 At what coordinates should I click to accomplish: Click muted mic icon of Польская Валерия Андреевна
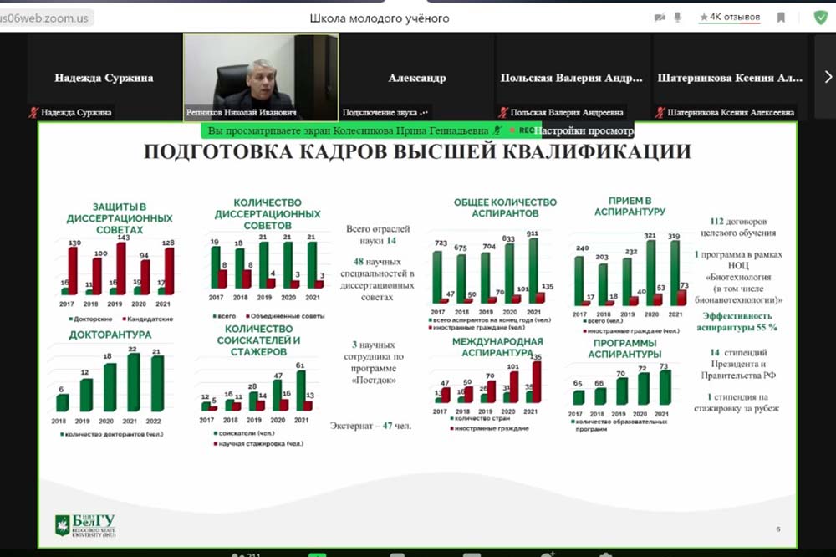pyautogui.click(x=502, y=112)
